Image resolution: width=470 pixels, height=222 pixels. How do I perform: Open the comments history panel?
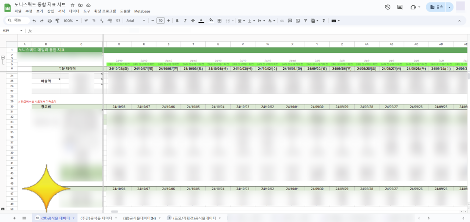click(x=400, y=7)
